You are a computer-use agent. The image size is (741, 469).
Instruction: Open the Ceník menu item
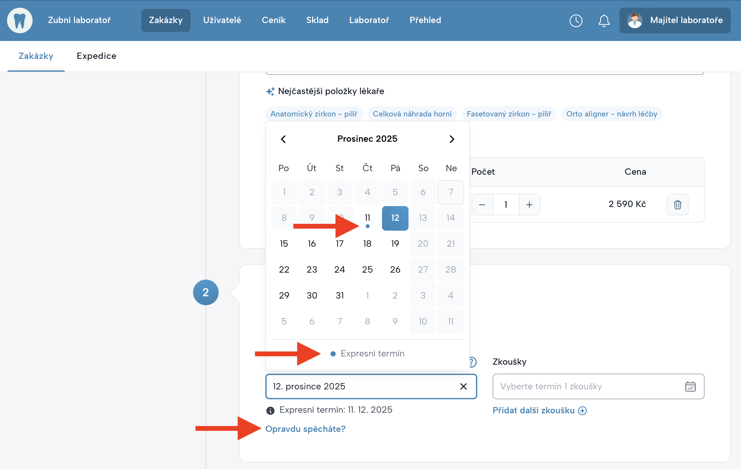tap(273, 20)
